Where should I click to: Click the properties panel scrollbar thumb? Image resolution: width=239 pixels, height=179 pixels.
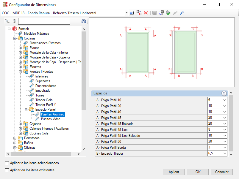[x=231, y=123]
